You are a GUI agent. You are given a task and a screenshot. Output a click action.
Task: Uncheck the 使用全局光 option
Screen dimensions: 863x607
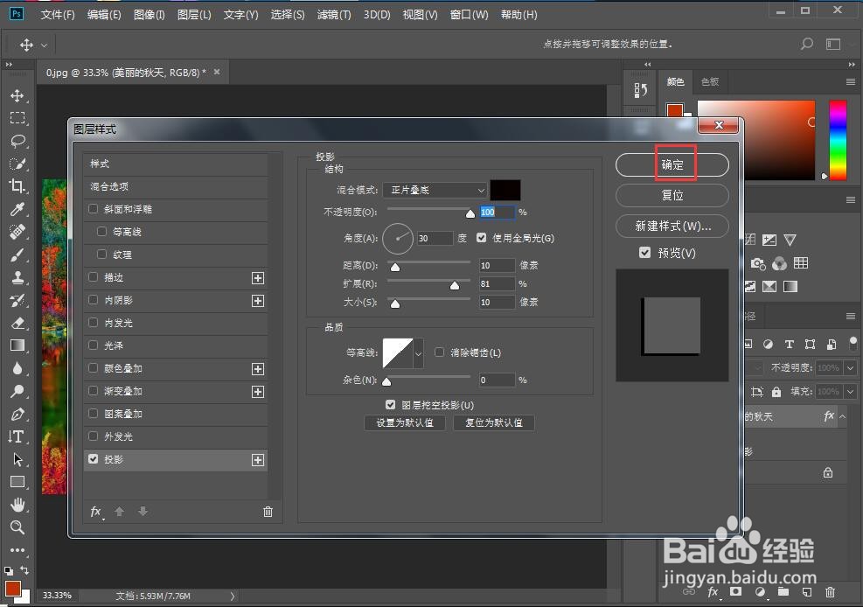(x=481, y=237)
